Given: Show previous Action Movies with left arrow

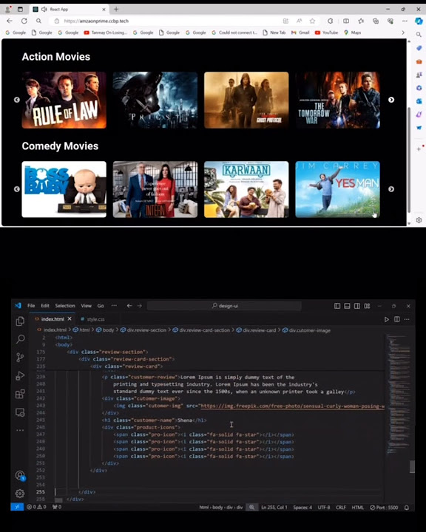Looking at the screenshot, I should (x=17, y=100).
